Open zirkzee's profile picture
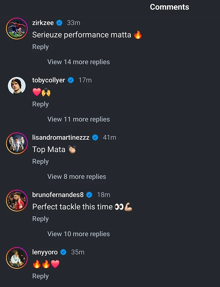Viewport: 220px width, 287px height. (17, 29)
